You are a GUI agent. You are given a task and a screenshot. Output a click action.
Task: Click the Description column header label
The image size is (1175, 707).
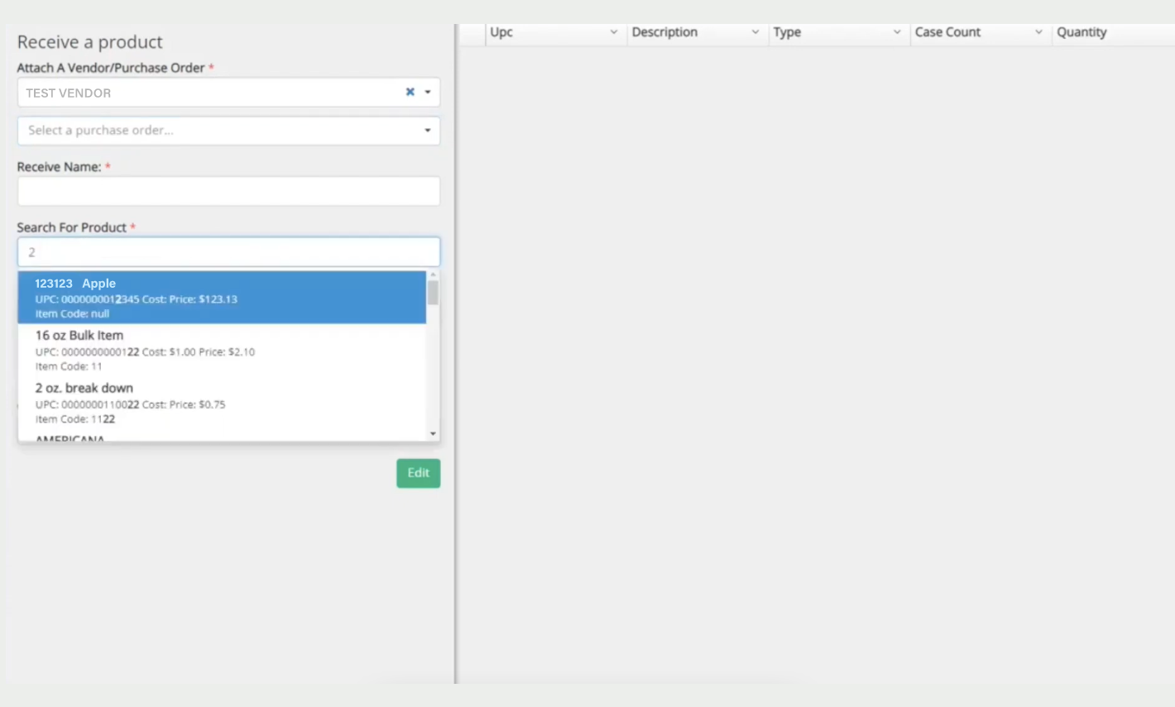pos(664,32)
